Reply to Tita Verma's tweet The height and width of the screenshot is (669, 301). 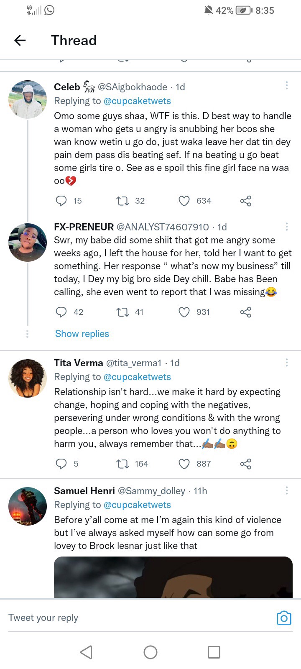[x=61, y=464]
